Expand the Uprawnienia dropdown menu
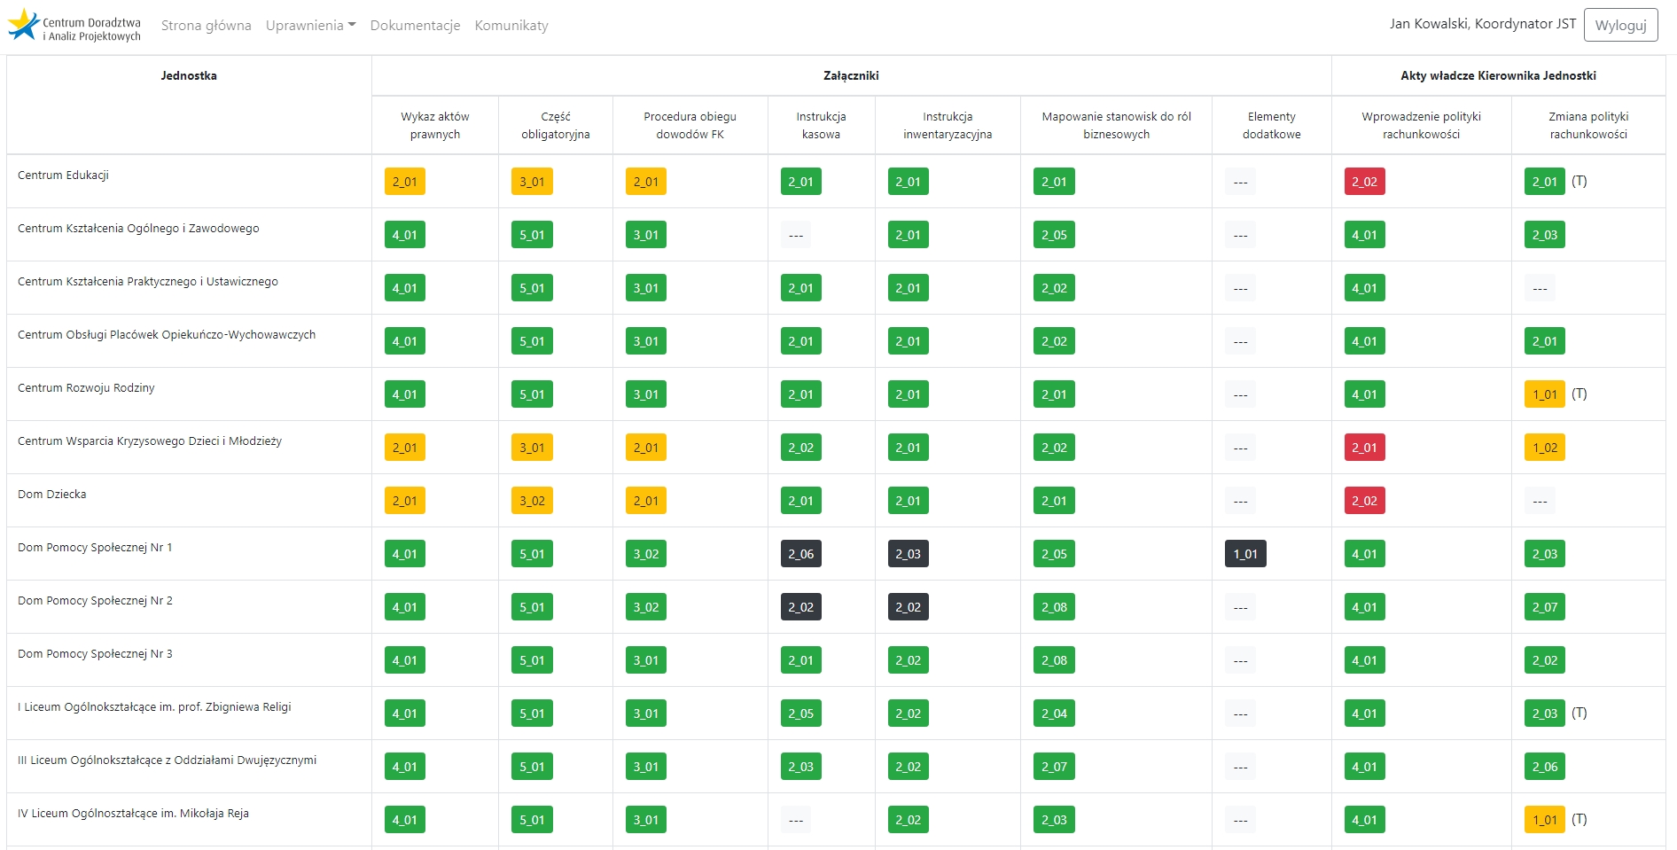This screenshot has width=1677, height=850. [310, 26]
